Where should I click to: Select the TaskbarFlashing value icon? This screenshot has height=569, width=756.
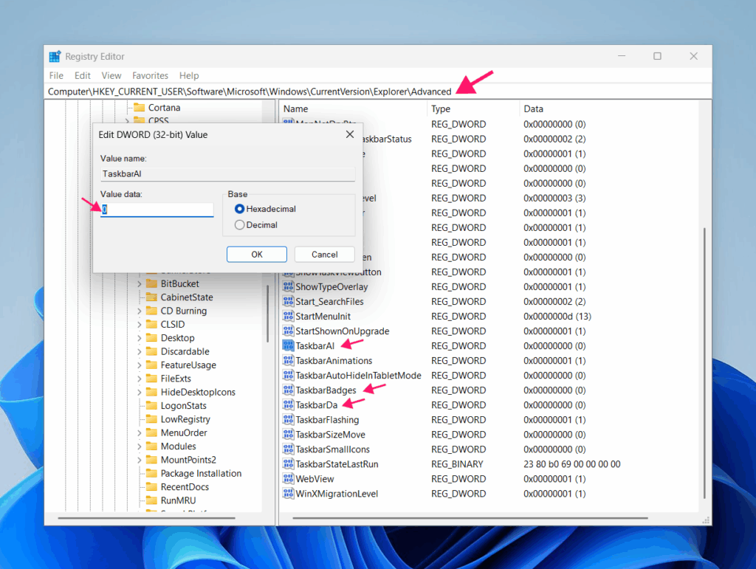[x=289, y=420]
